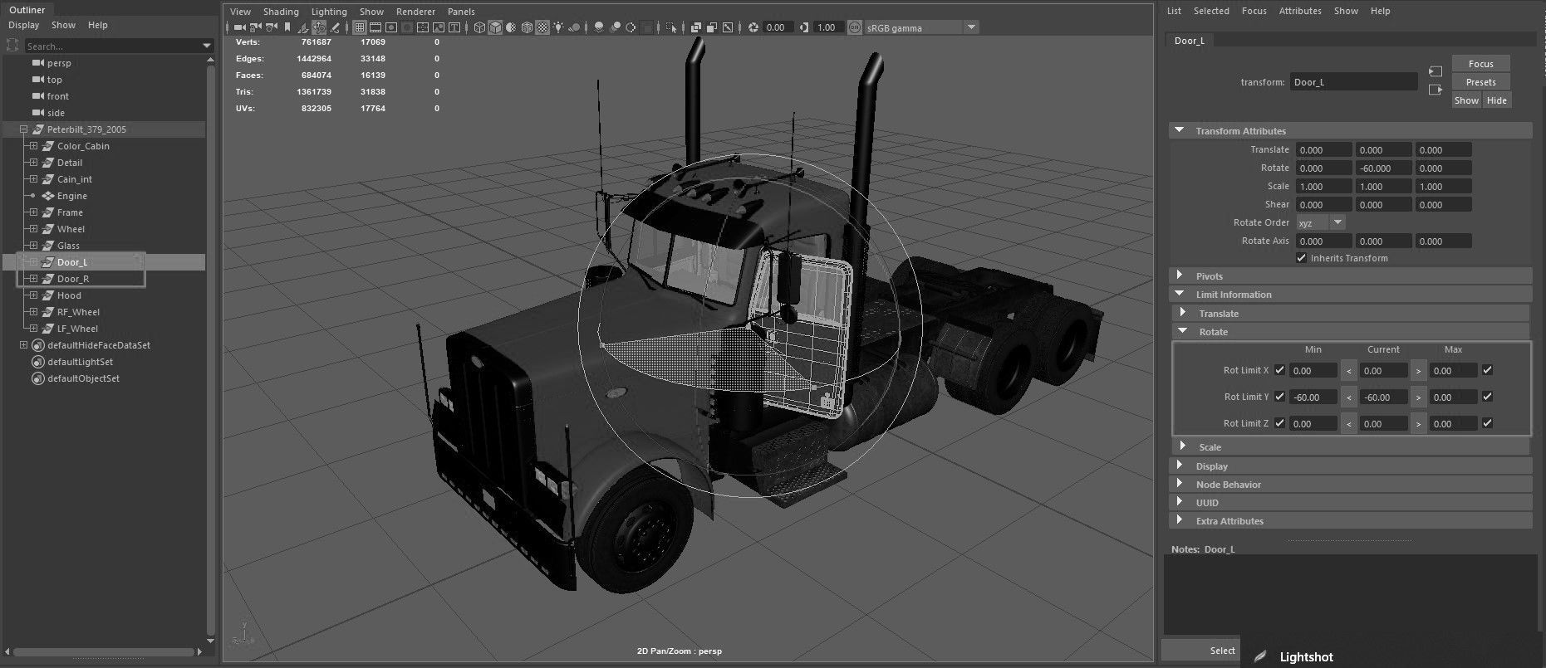Click the Exposure aperture icon
The width and height of the screenshot is (1546, 668).
[x=753, y=27]
